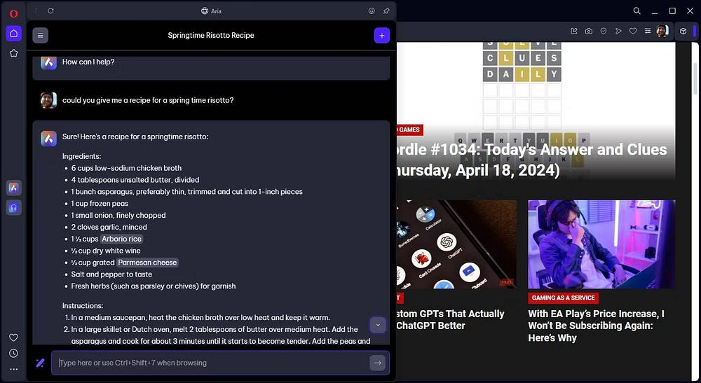Open Aria chat list hamburger menu

[x=40, y=35]
